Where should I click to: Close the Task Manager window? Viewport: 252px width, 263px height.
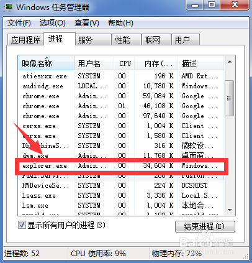click(235, 4)
